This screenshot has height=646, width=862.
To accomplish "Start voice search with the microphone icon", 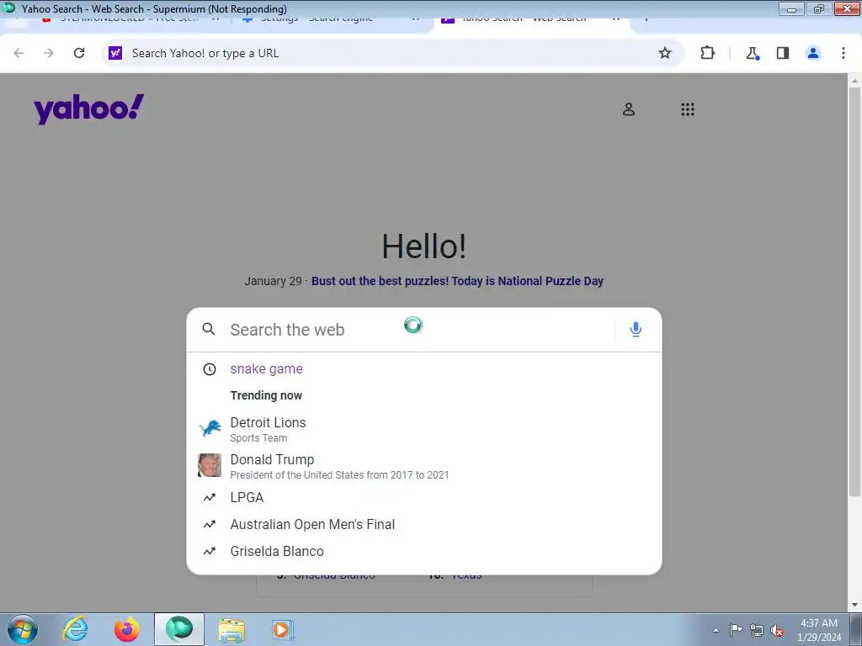I will [x=636, y=329].
